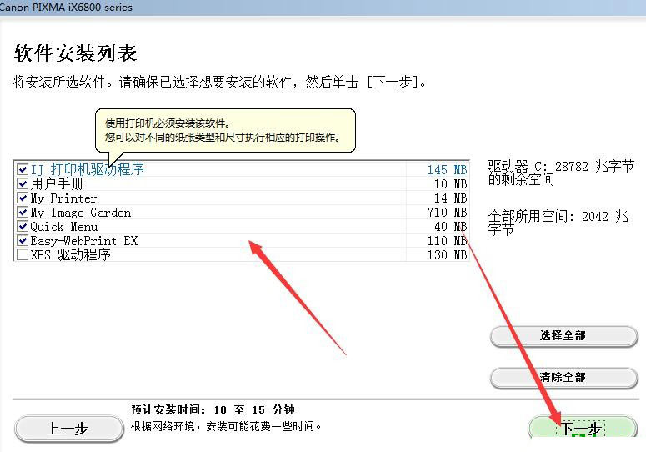Toggle the My Image Garden checkbox
The height and width of the screenshot is (452, 646).
23,212
